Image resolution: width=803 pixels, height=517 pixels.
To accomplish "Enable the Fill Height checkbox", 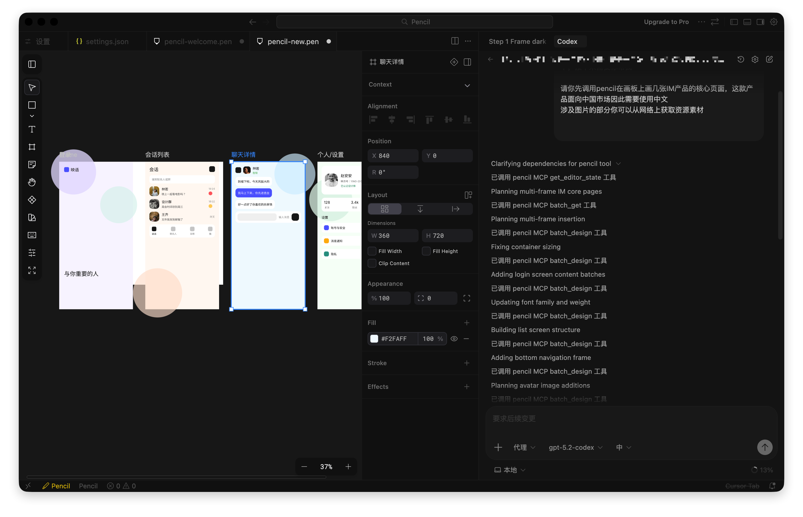I will pos(426,251).
